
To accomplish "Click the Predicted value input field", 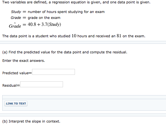I will pyautogui.click(x=53, y=72).
